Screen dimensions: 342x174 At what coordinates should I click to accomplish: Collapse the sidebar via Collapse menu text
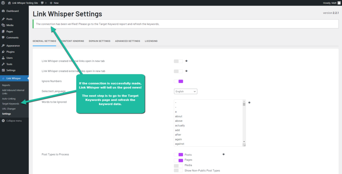[14, 121]
